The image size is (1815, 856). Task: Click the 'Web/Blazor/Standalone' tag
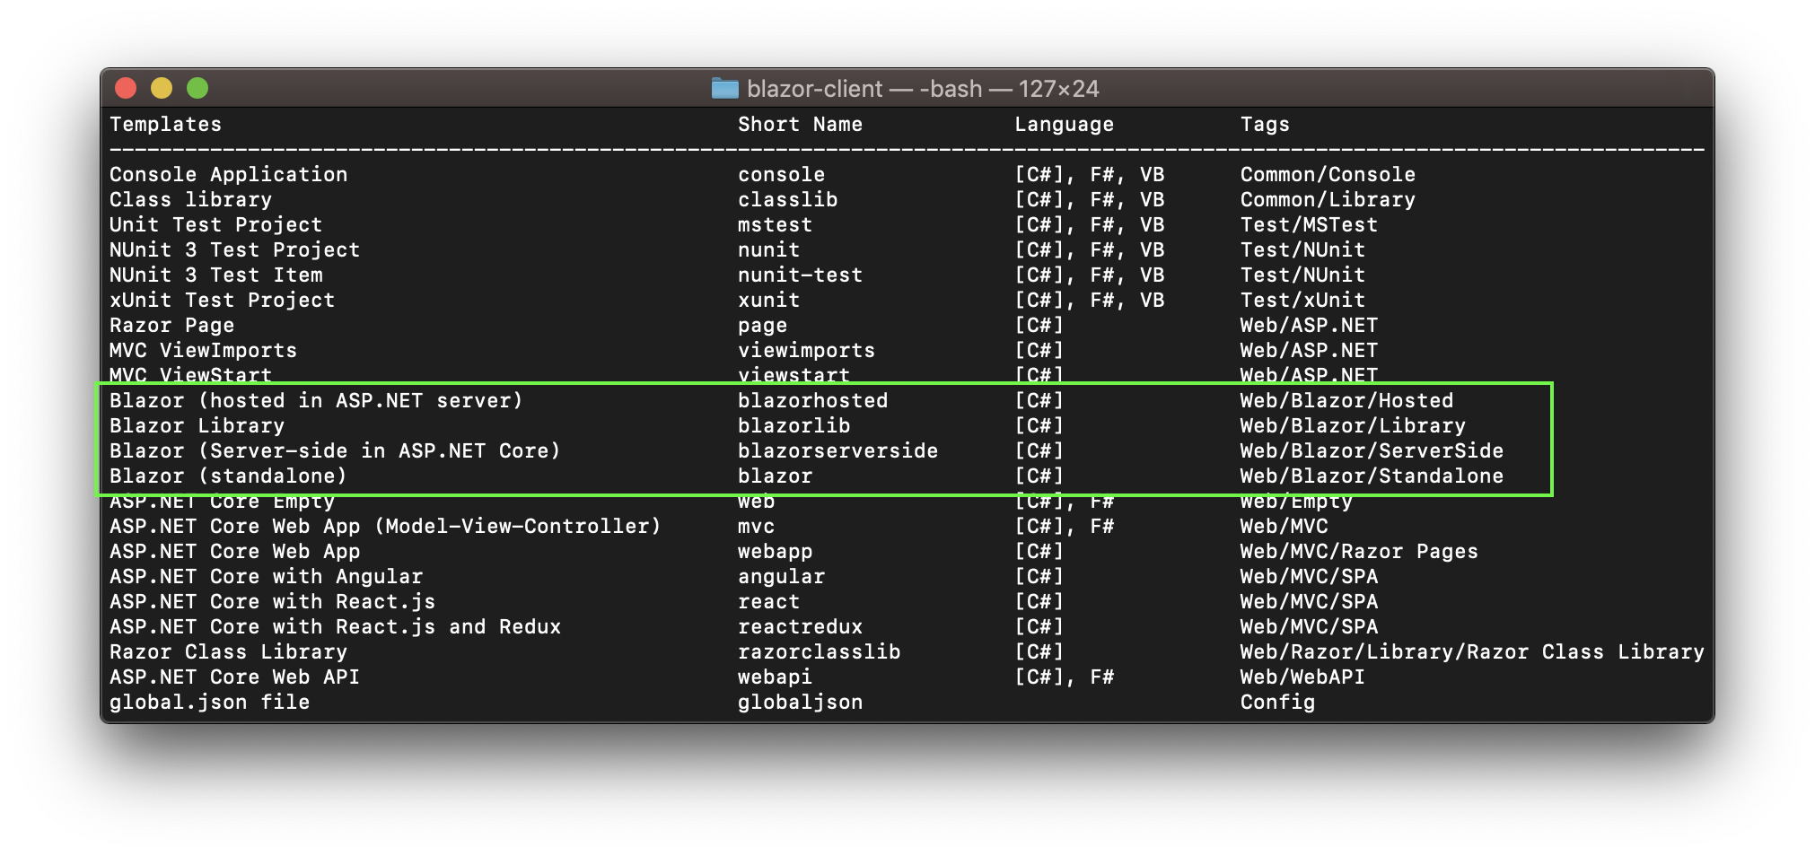1372,476
